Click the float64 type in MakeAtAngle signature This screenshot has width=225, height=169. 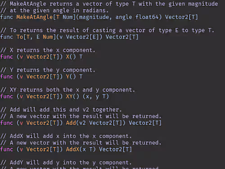tap(147, 17)
